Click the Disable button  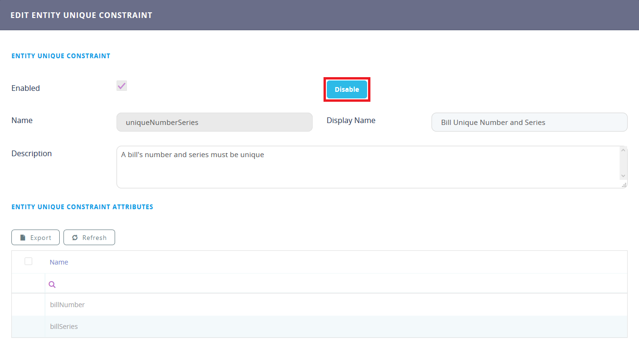[x=347, y=89]
